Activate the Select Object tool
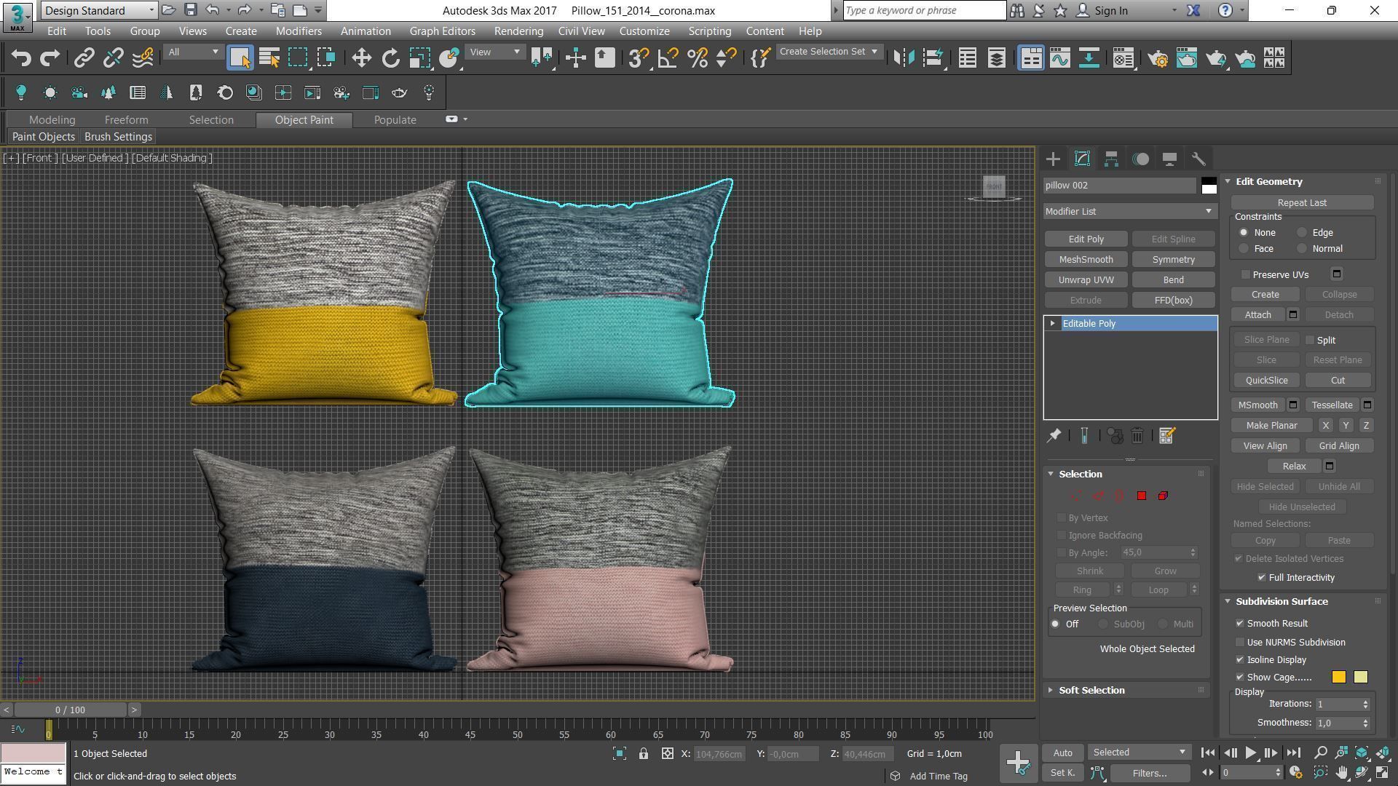This screenshot has width=1398, height=786. pos(240,58)
